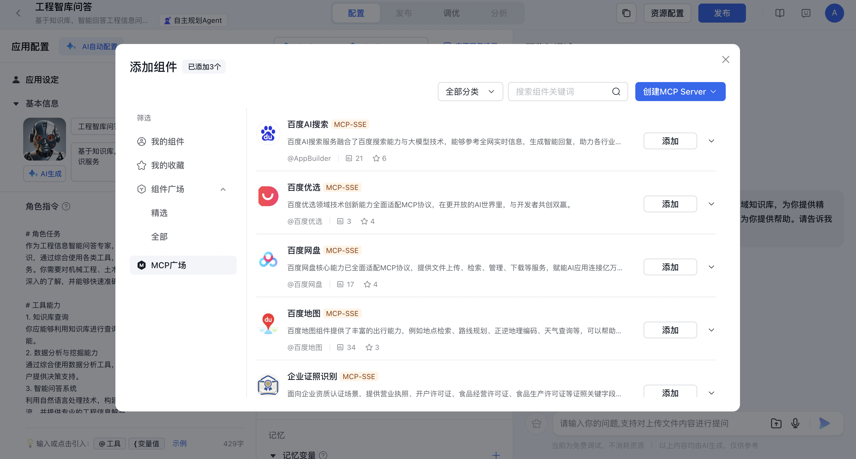Click the usage count icon on 百度AI搜索
Image resolution: width=856 pixels, height=459 pixels.
349,158
